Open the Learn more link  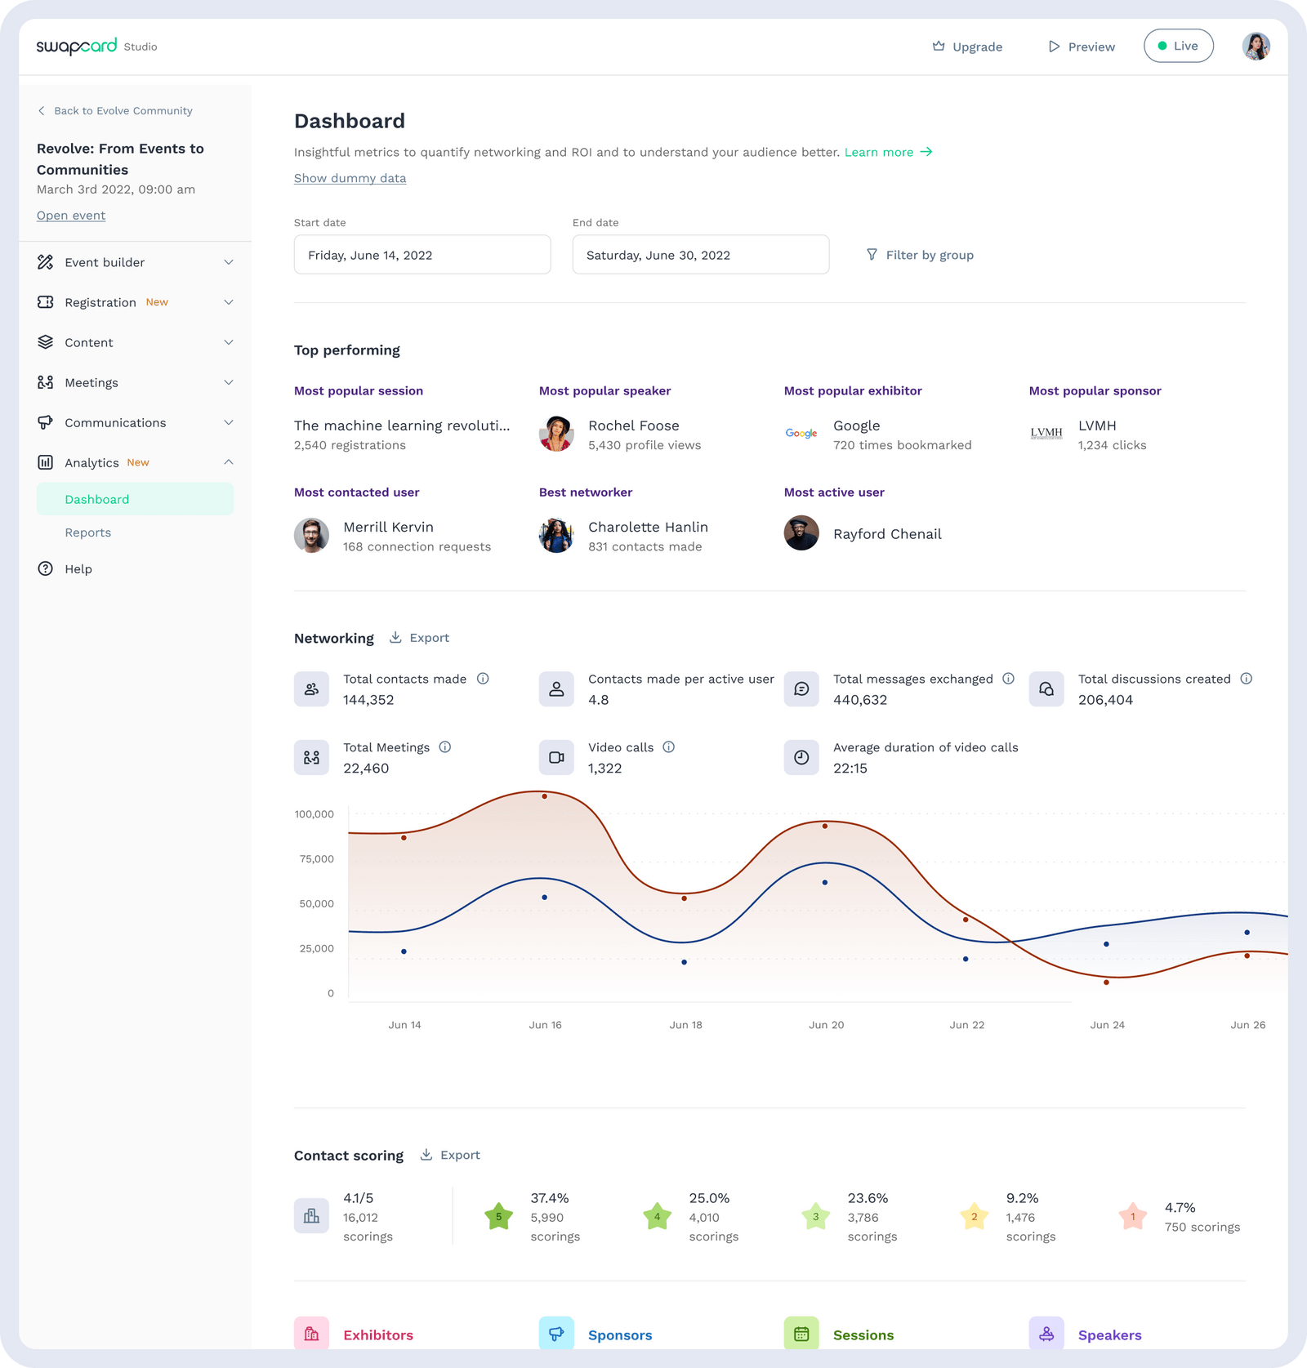click(880, 152)
